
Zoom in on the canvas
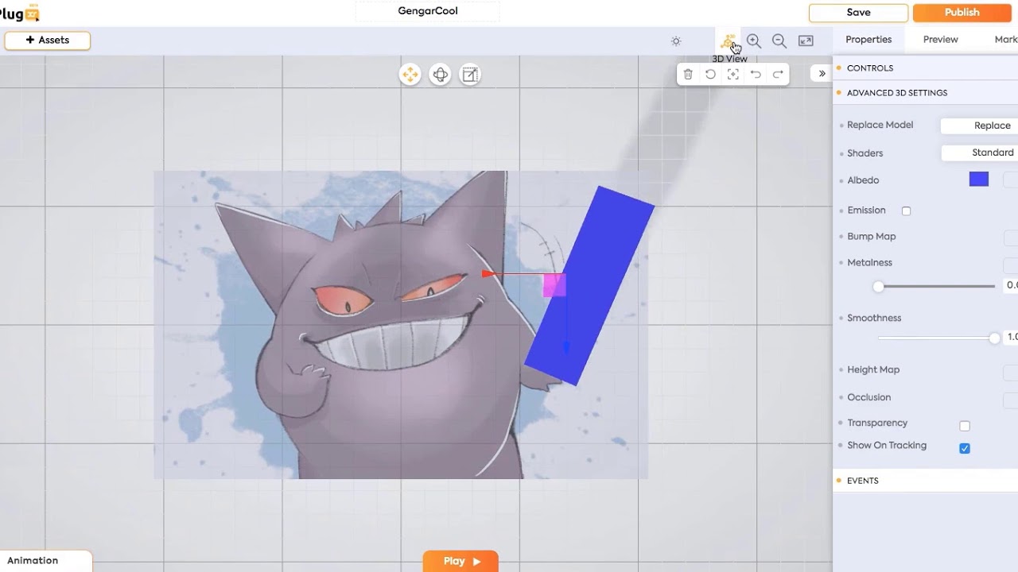754,41
